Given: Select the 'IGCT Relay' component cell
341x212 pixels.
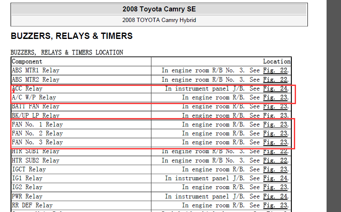Looking at the screenshot, I should (81, 170).
